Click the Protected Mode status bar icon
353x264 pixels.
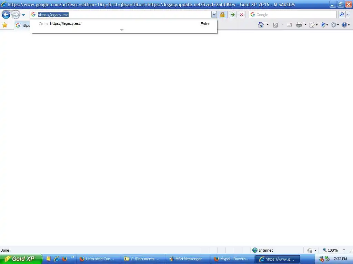pos(310,250)
